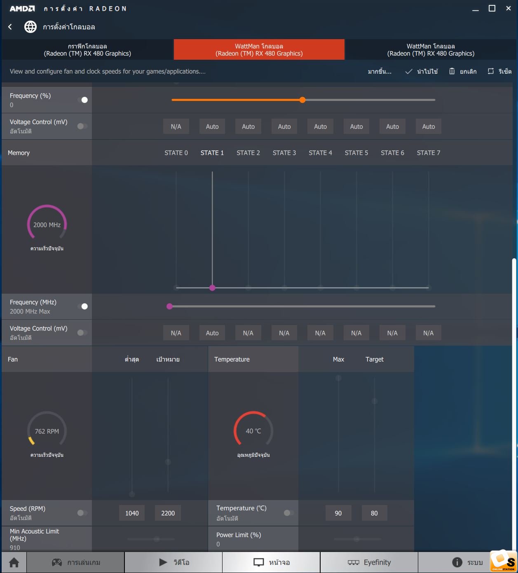Open the home icon in the bottom bar
The height and width of the screenshot is (573, 518).
(14, 562)
